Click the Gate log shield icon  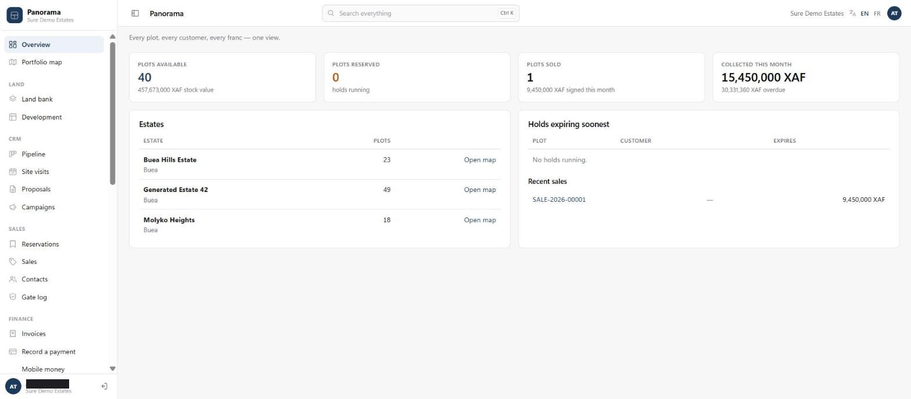coord(13,297)
